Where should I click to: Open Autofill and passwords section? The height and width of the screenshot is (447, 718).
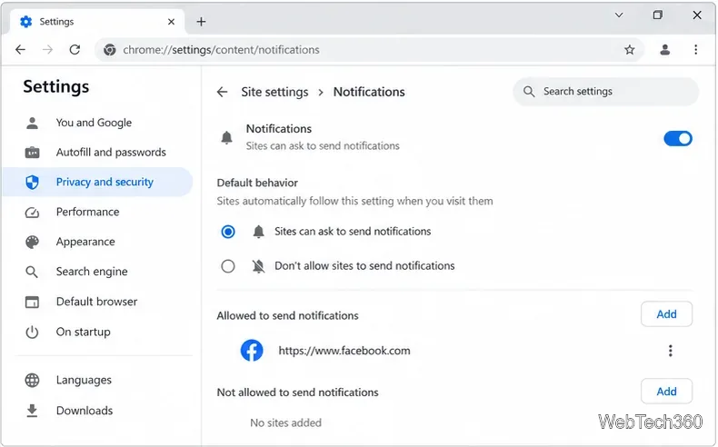click(x=97, y=153)
